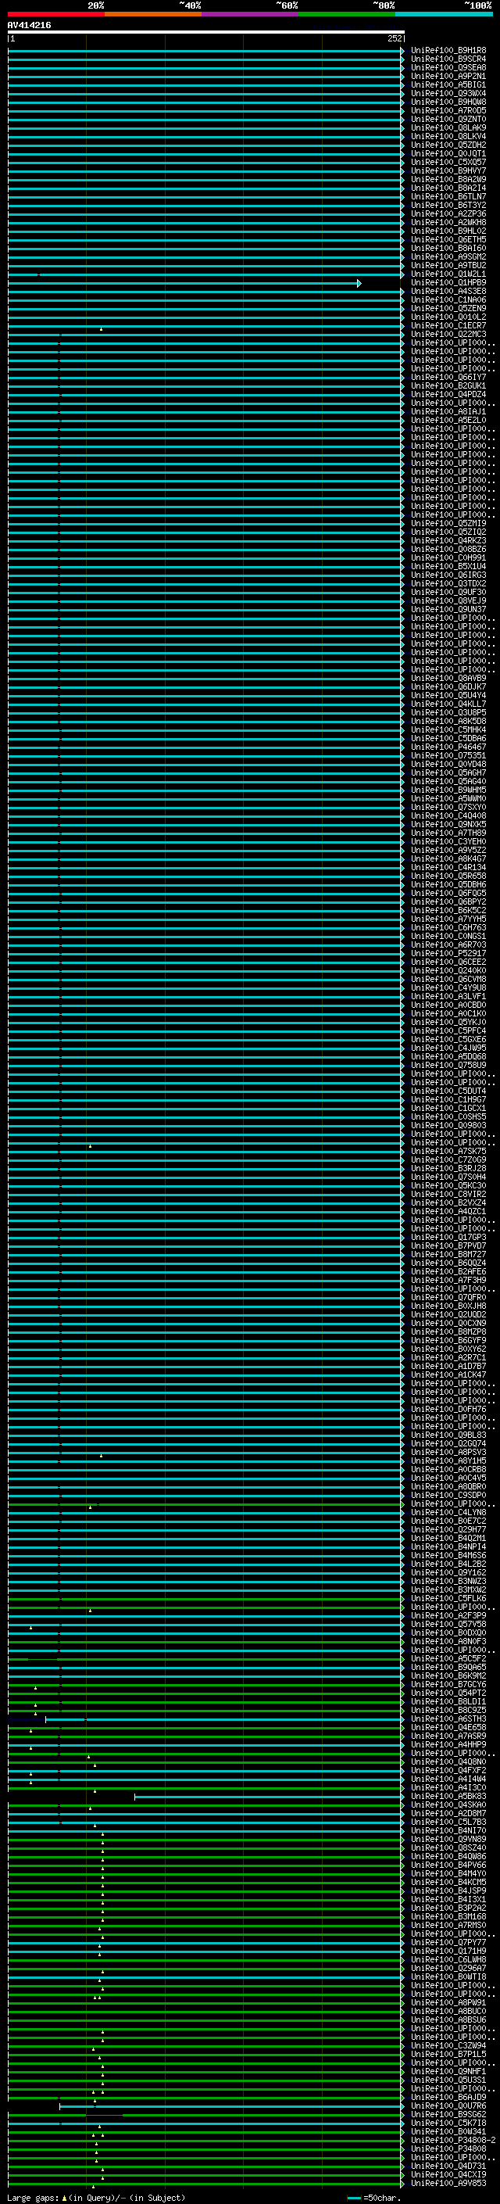The width and height of the screenshot is (500, 2204).
Task: Click UniRef100_A7ASR9 label
Action: point(448,1736)
